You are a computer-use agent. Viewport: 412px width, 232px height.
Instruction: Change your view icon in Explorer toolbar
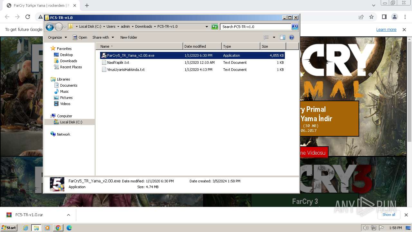pos(266,37)
